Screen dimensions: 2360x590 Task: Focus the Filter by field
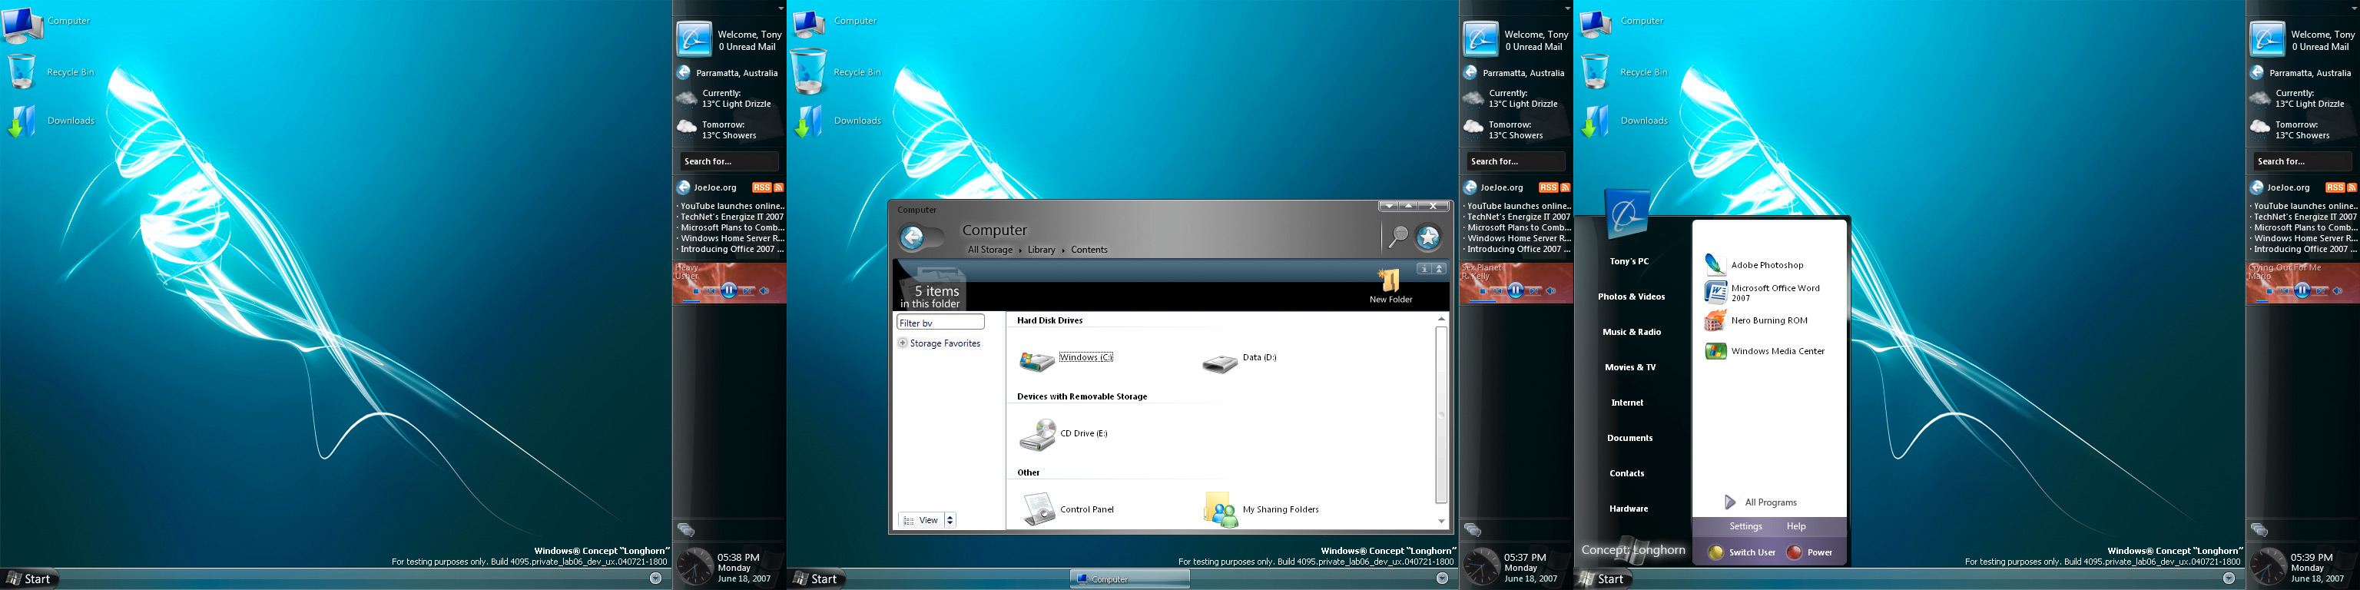click(940, 323)
